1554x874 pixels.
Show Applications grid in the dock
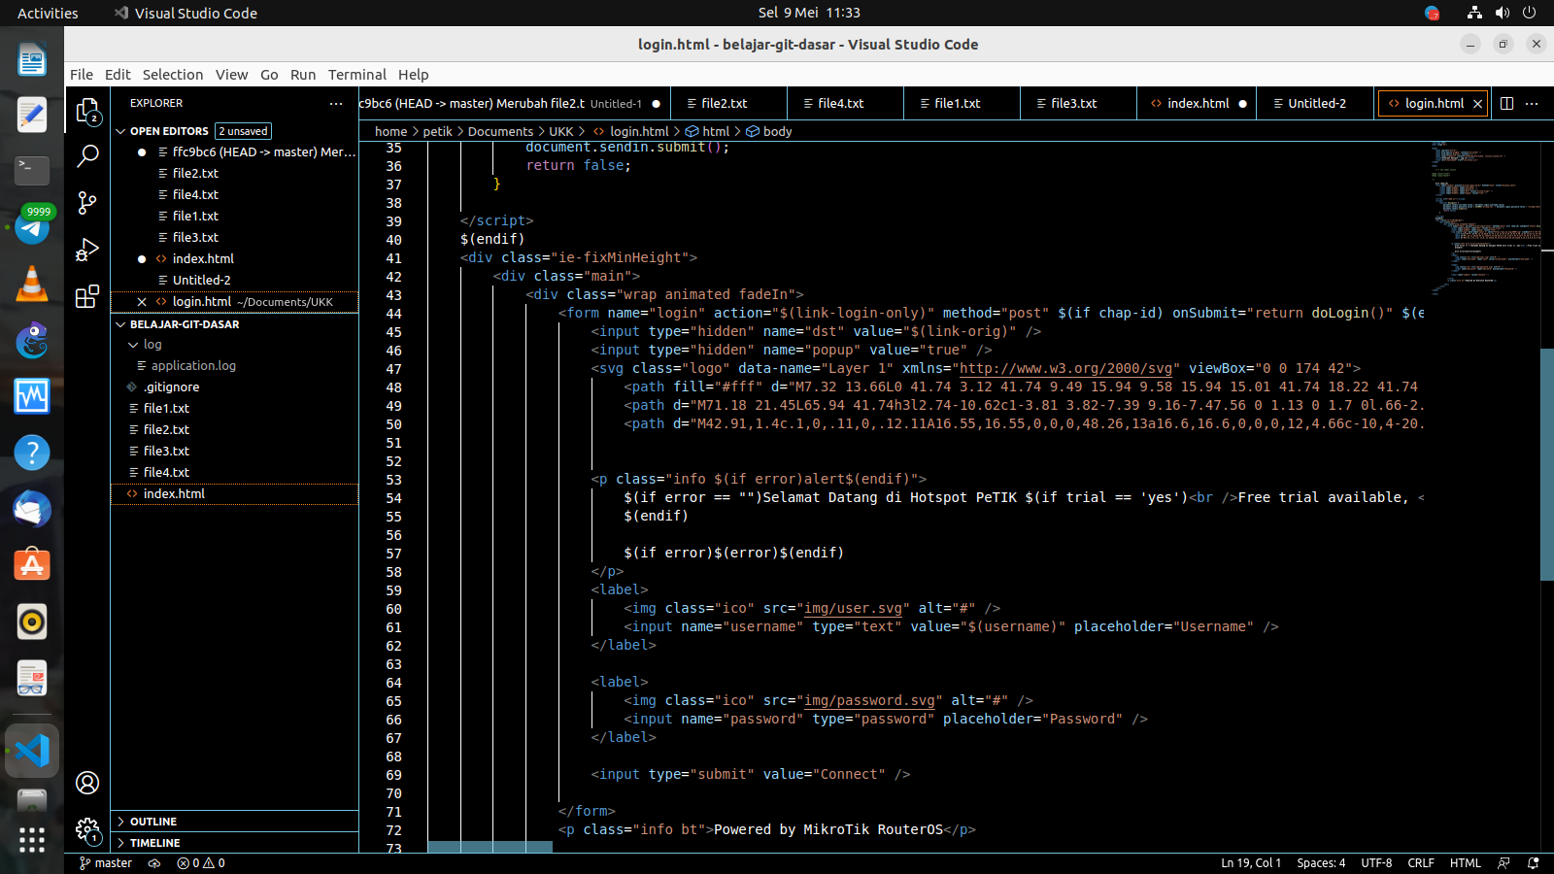[32, 840]
